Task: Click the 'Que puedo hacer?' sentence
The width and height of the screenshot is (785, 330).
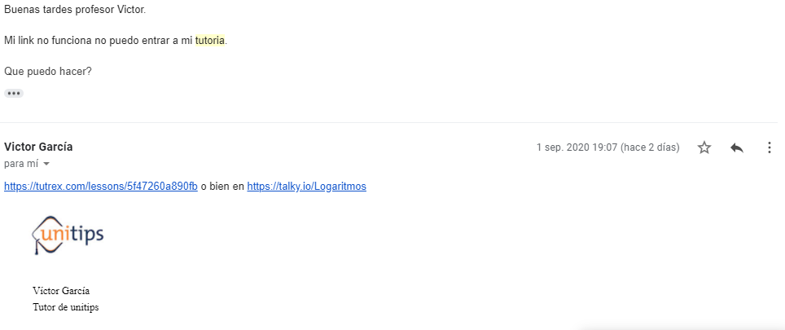Action: [x=48, y=72]
